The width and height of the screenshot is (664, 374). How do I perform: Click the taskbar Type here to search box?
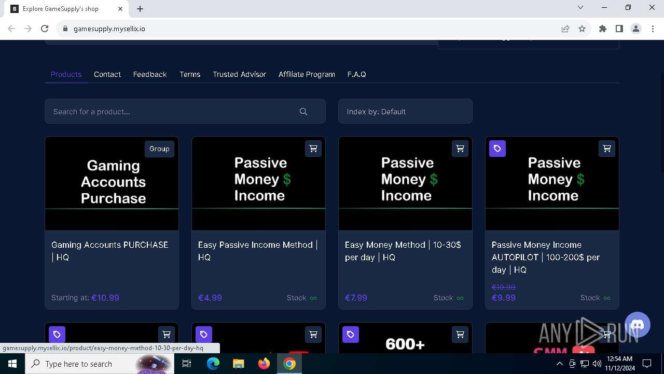click(99, 364)
